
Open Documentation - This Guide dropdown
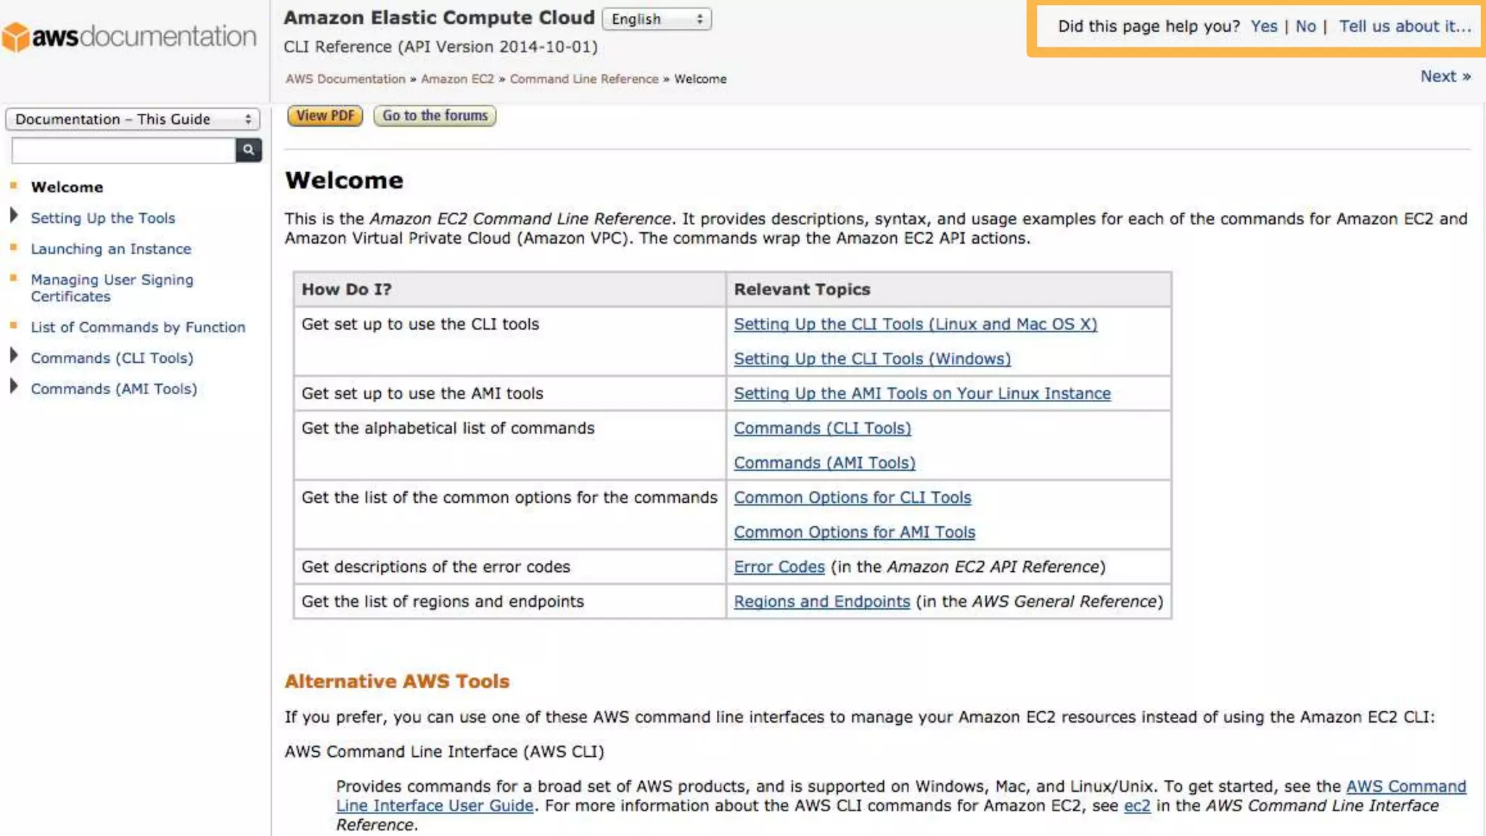(133, 119)
